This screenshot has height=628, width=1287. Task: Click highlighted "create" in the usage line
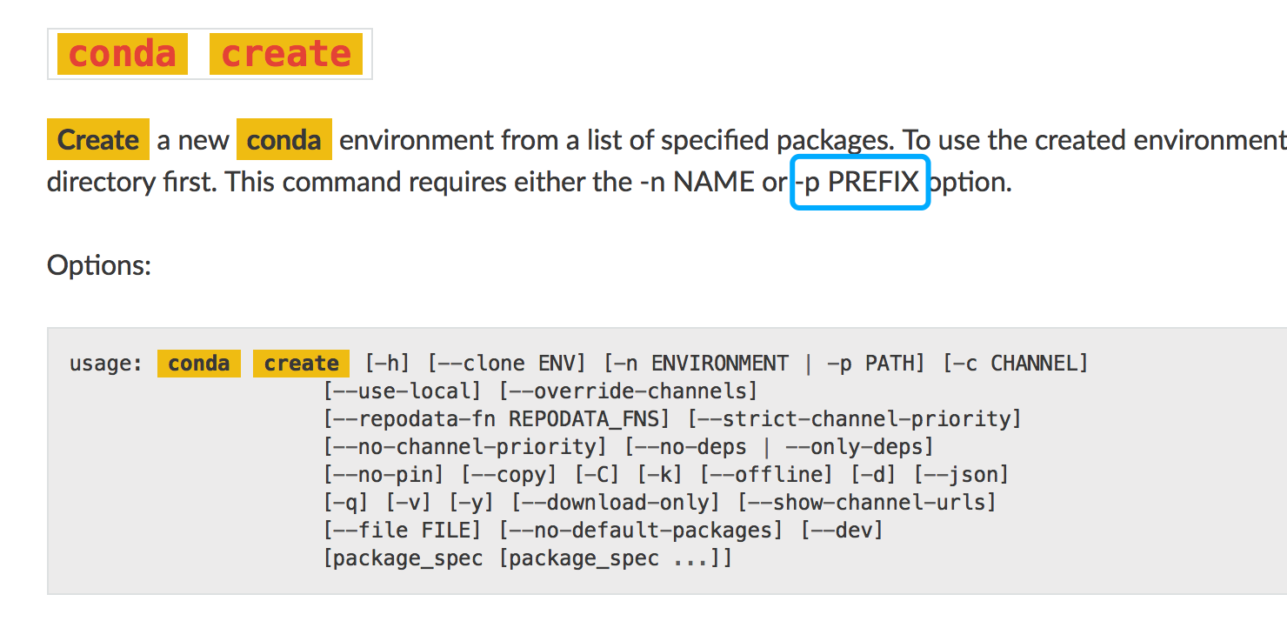pyautogui.click(x=301, y=364)
